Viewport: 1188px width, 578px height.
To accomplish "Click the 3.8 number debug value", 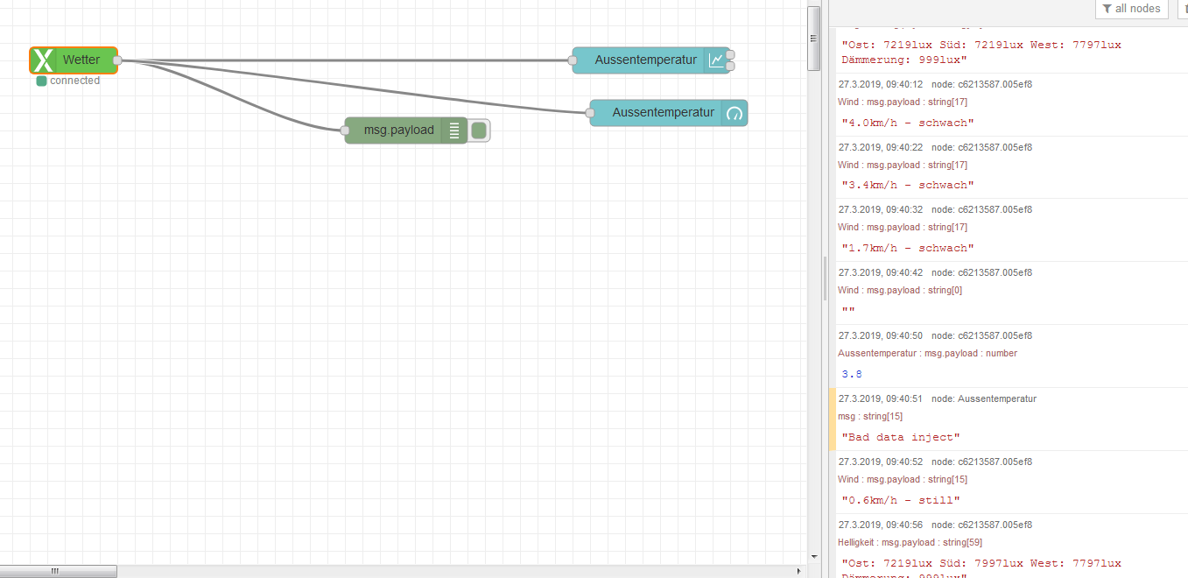I will pos(852,375).
